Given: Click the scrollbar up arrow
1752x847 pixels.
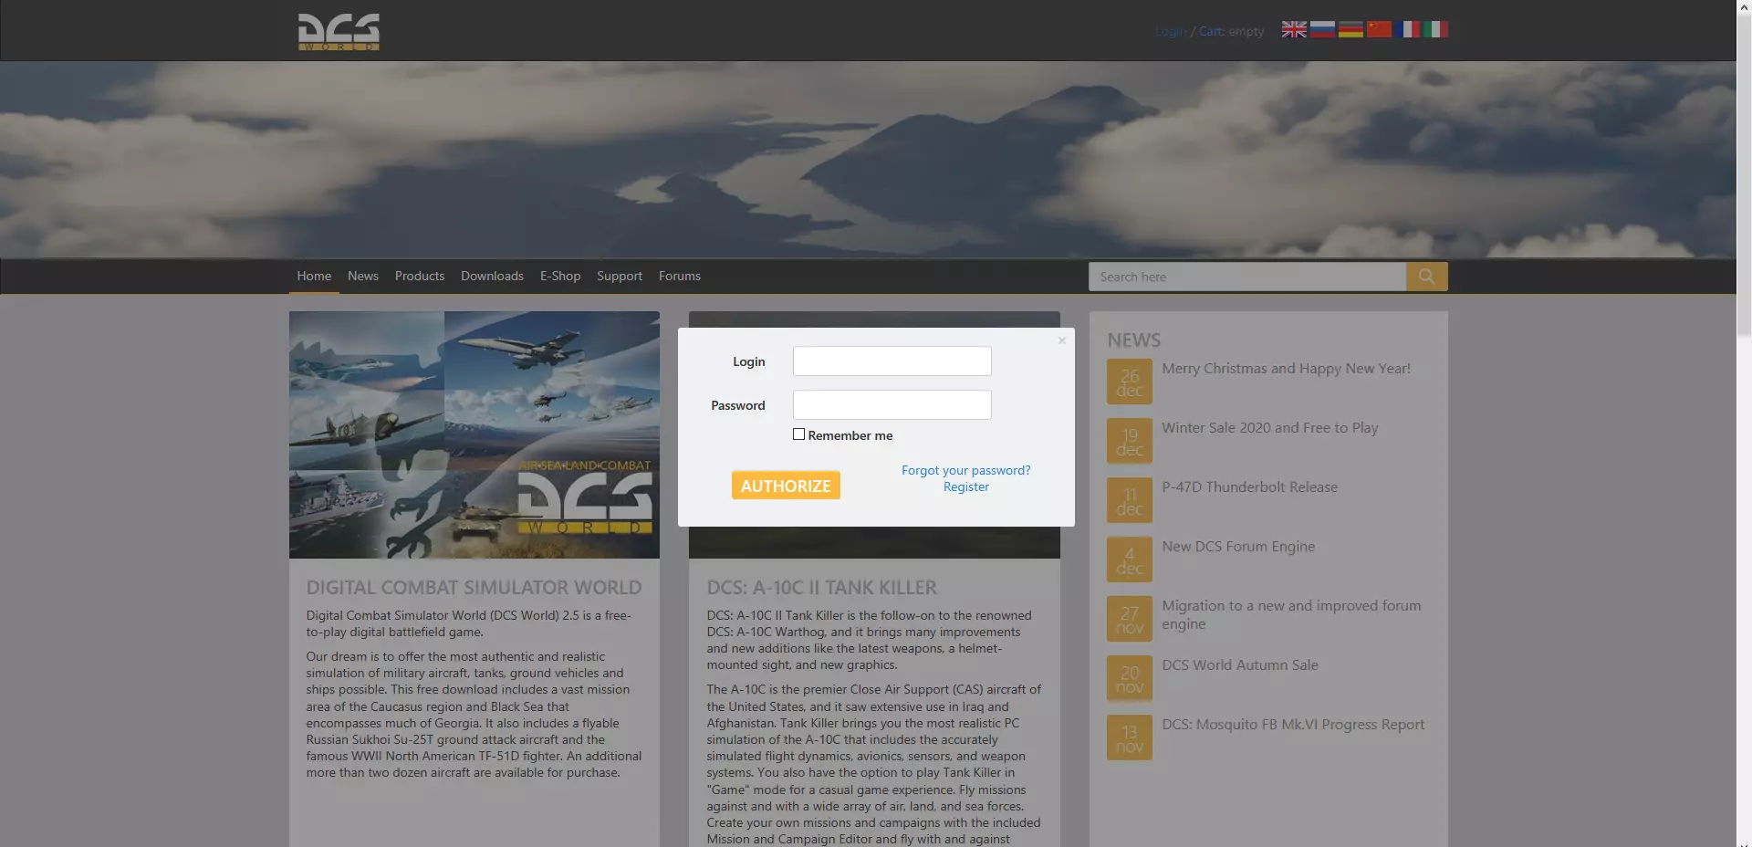Looking at the screenshot, I should [x=1744, y=7].
